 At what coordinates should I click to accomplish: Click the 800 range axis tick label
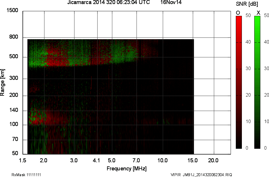pos(14,37)
